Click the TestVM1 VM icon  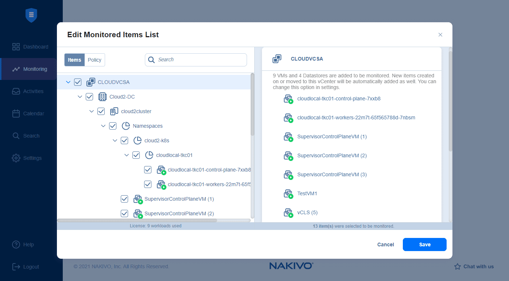288,194
